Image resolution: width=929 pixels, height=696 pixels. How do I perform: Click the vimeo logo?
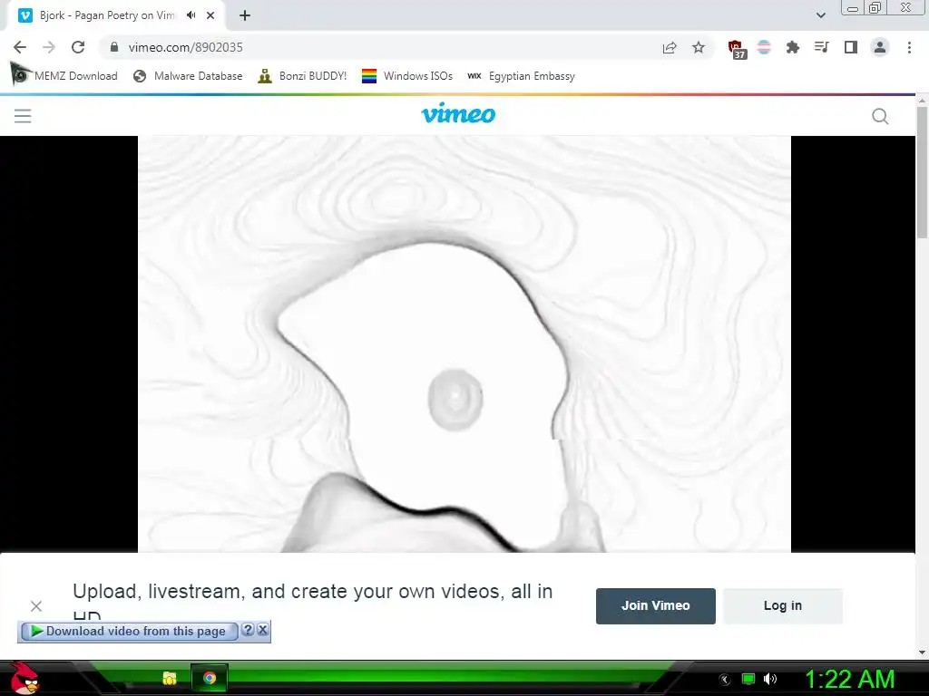point(458,113)
